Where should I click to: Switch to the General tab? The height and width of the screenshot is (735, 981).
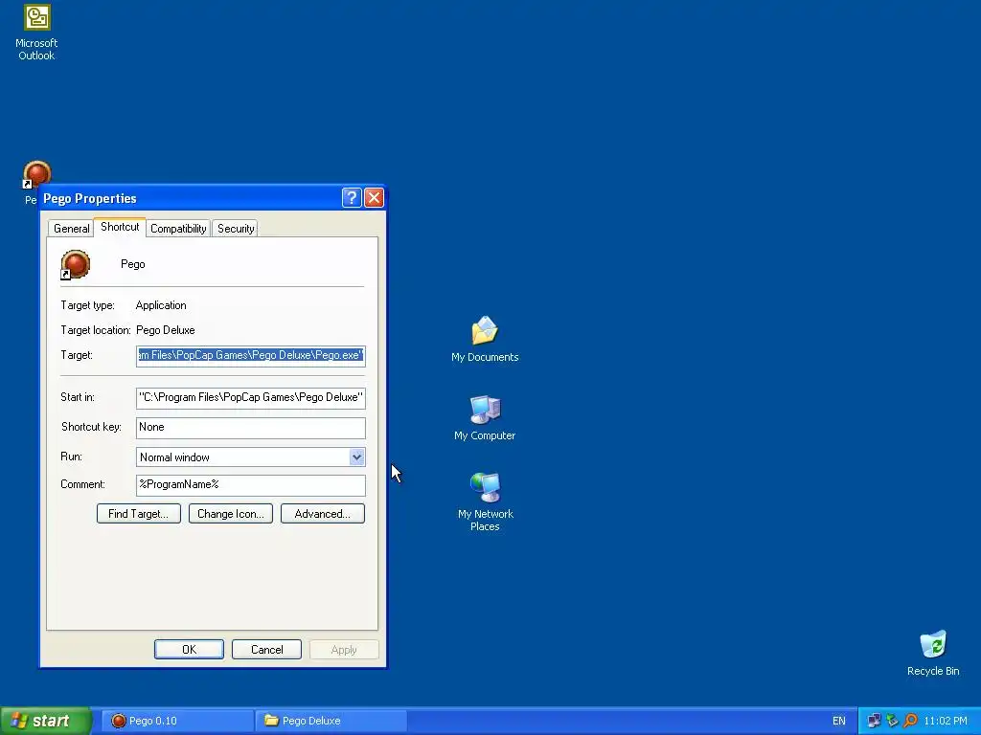tap(71, 229)
